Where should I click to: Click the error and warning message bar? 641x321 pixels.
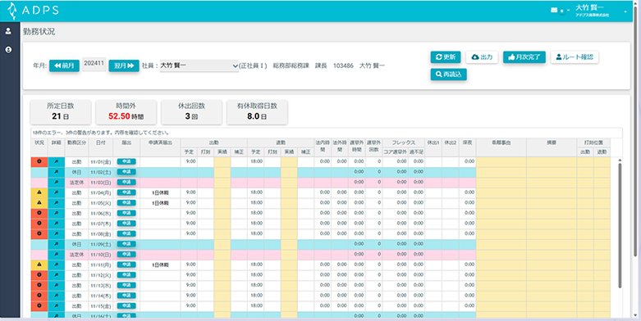(326, 133)
